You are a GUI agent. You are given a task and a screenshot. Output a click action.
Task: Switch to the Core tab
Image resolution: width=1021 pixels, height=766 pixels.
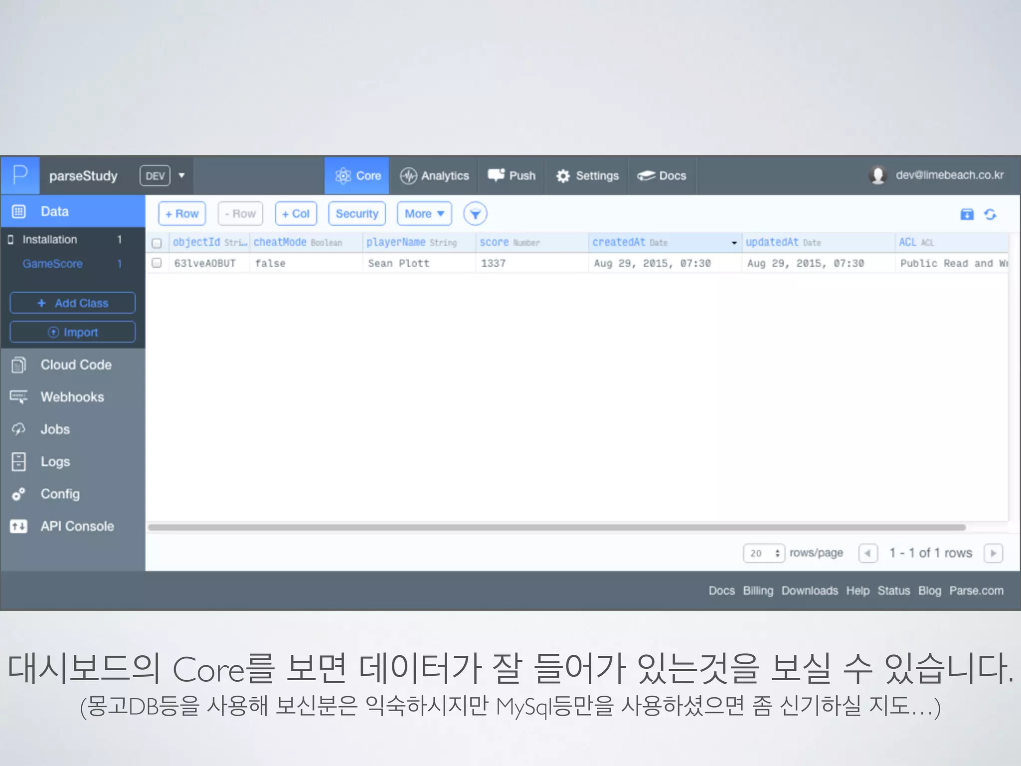coord(357,176)
